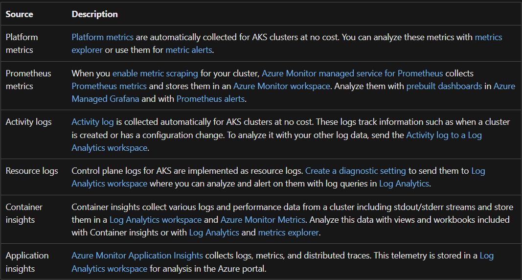This screenshot has width=522, height=280.
Task: Open 'Azure Monitor managed service for Prometheus' link
Action: (x=353, y=73)
